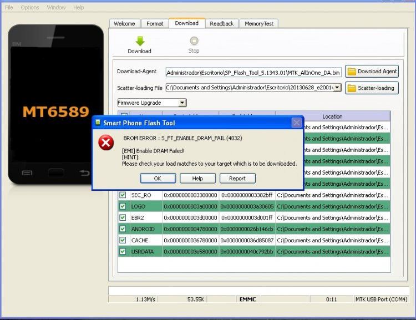
Task: Click the 53.55K value in status bar
Action: tap(196, 299)
